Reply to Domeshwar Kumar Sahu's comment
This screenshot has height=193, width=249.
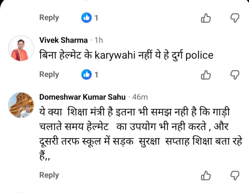coord(49,175)
